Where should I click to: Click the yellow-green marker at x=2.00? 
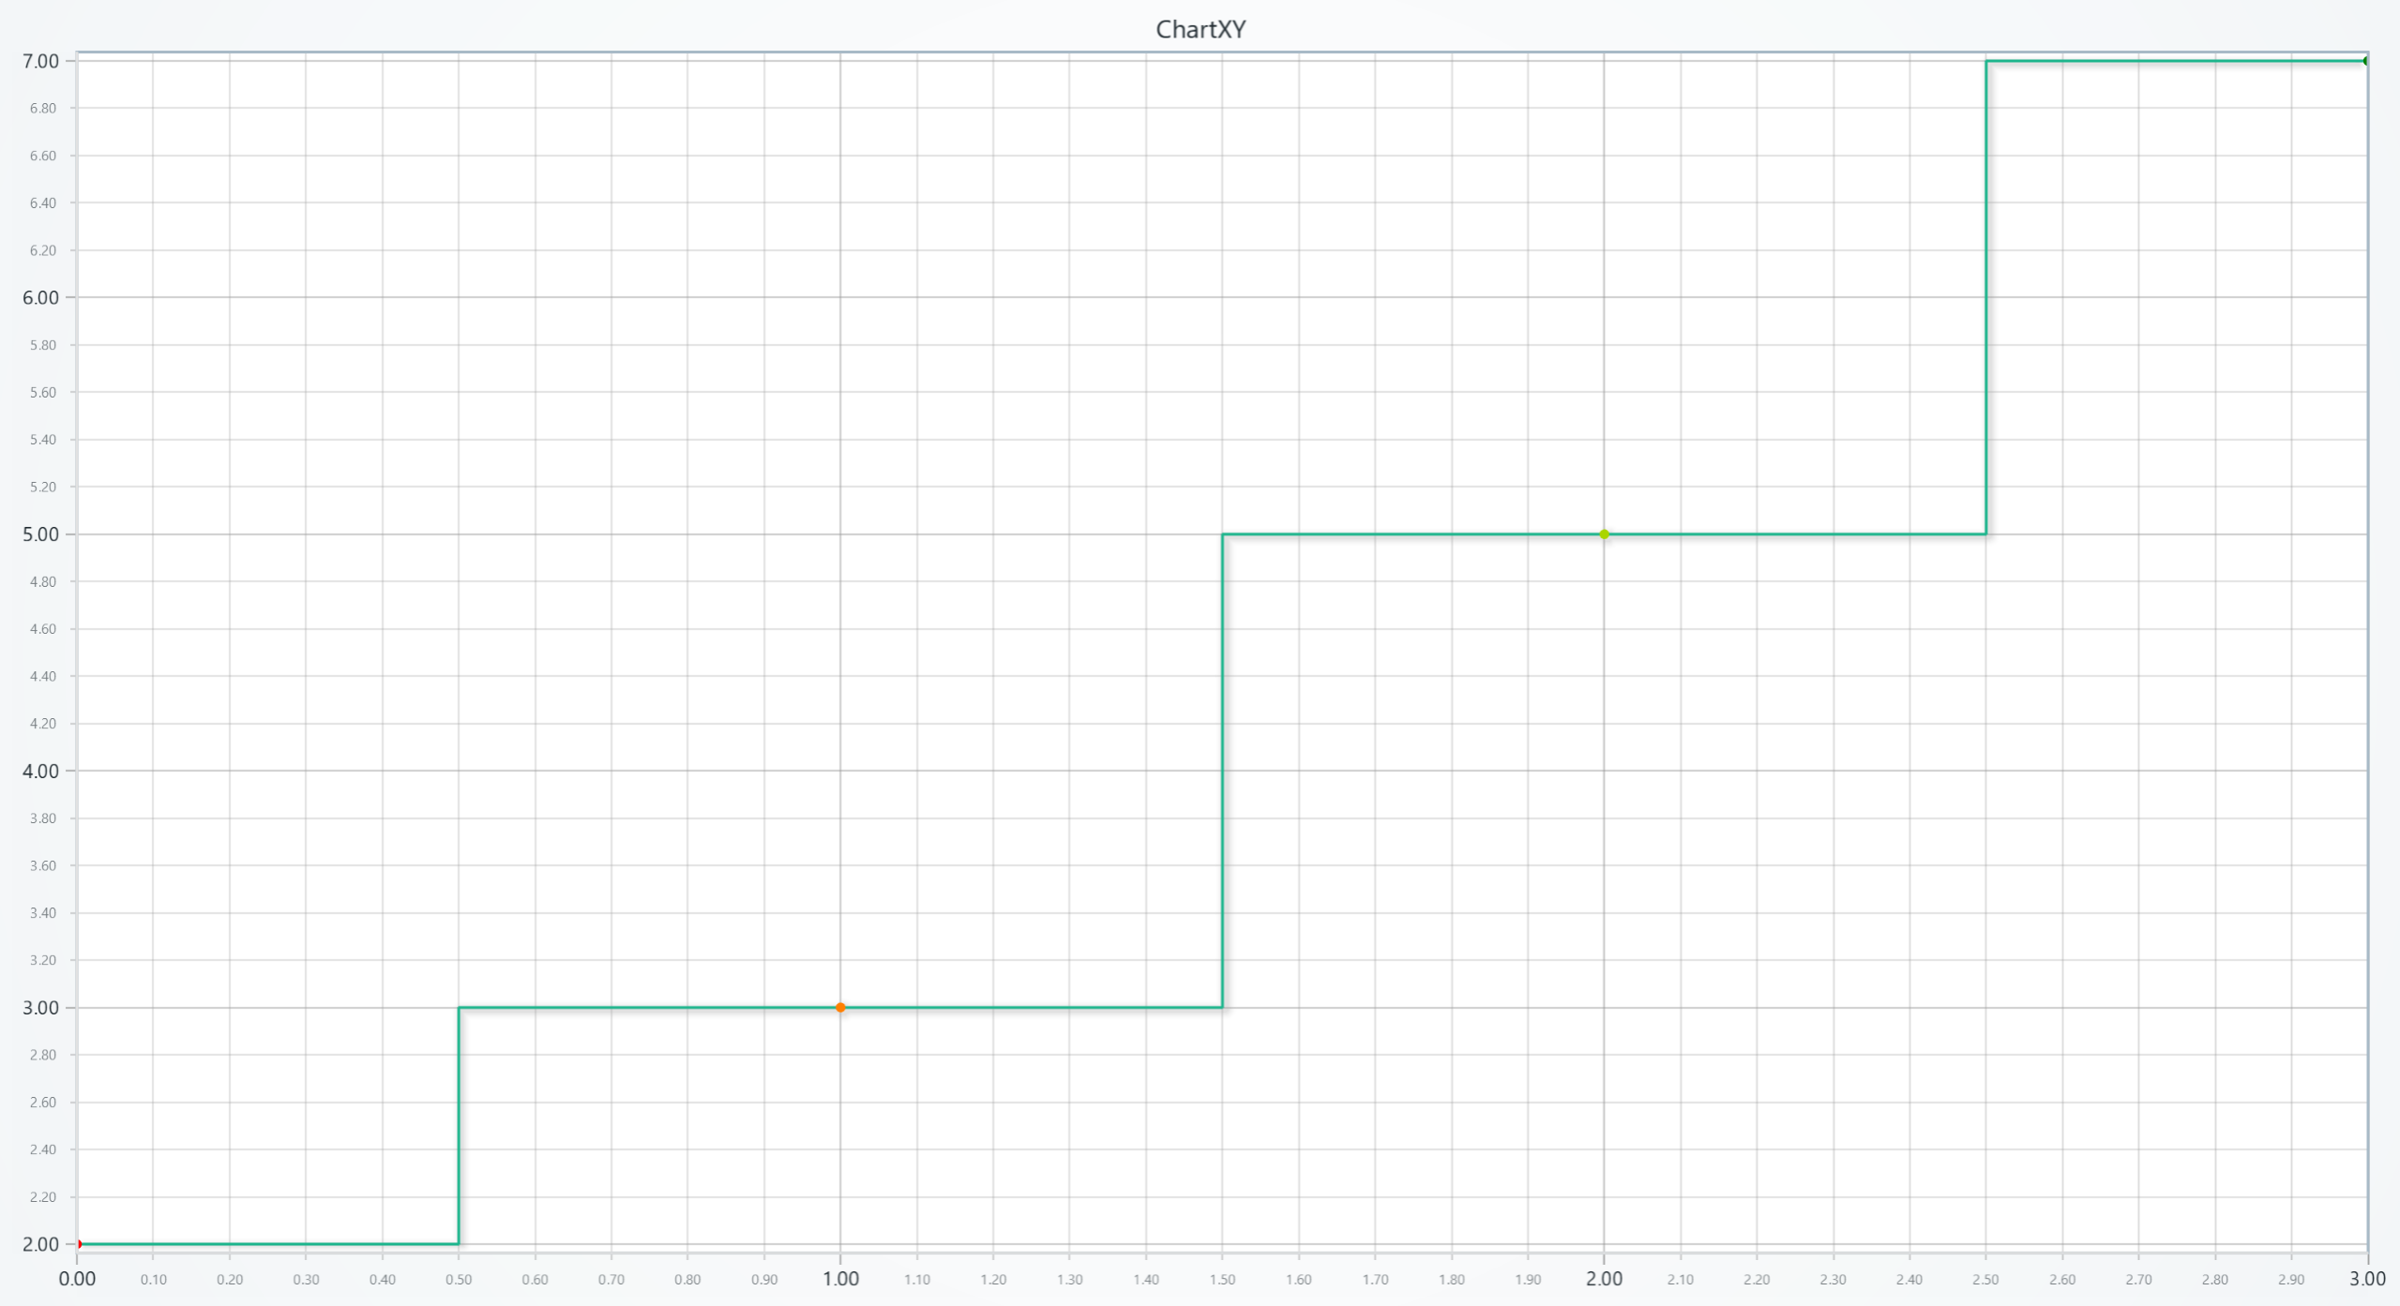[x=1605, y=533]
